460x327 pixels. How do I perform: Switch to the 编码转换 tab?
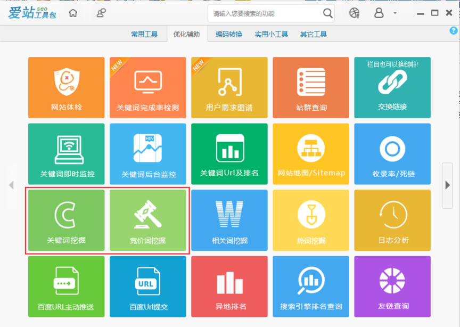[229, 34]
